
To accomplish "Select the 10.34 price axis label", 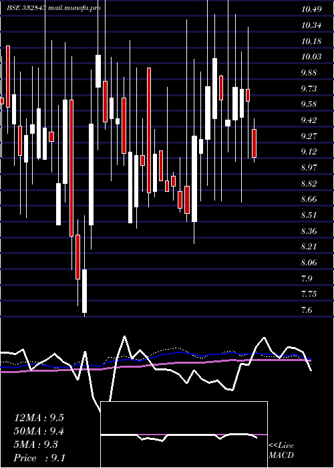I will pyautogui.click(x=311, y=25).
